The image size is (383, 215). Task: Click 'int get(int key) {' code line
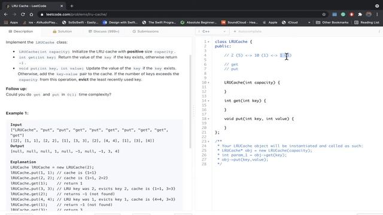point(245,101)
